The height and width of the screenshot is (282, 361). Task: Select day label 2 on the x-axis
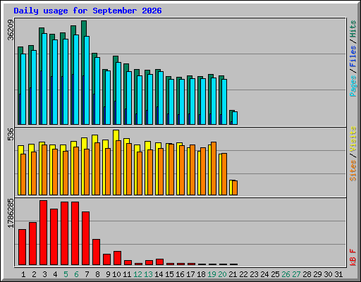34,274
